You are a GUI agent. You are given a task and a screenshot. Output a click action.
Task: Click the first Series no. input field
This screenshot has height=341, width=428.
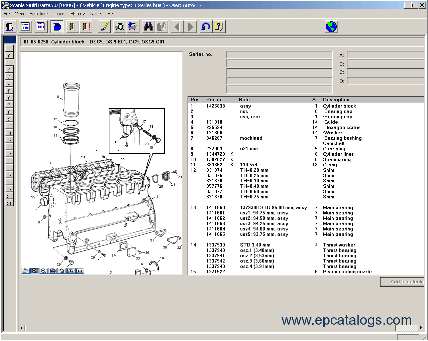pos(279,55)
